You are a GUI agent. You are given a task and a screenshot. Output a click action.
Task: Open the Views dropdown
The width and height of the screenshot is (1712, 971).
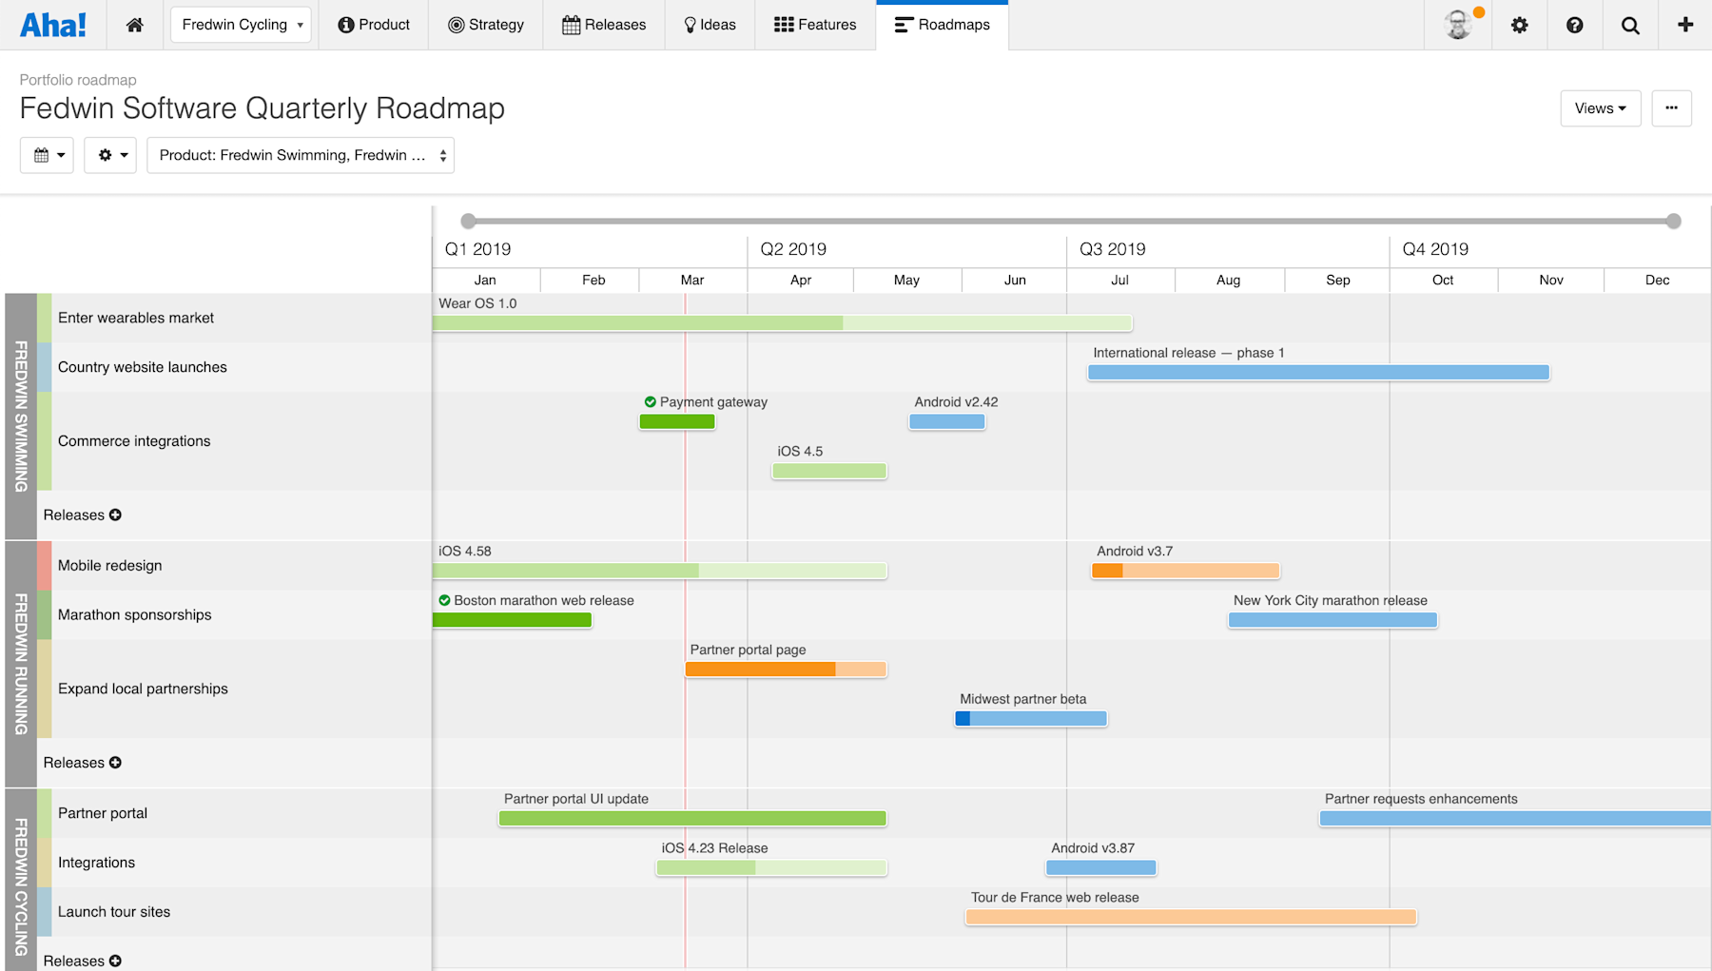click(x=1600, y=107)
